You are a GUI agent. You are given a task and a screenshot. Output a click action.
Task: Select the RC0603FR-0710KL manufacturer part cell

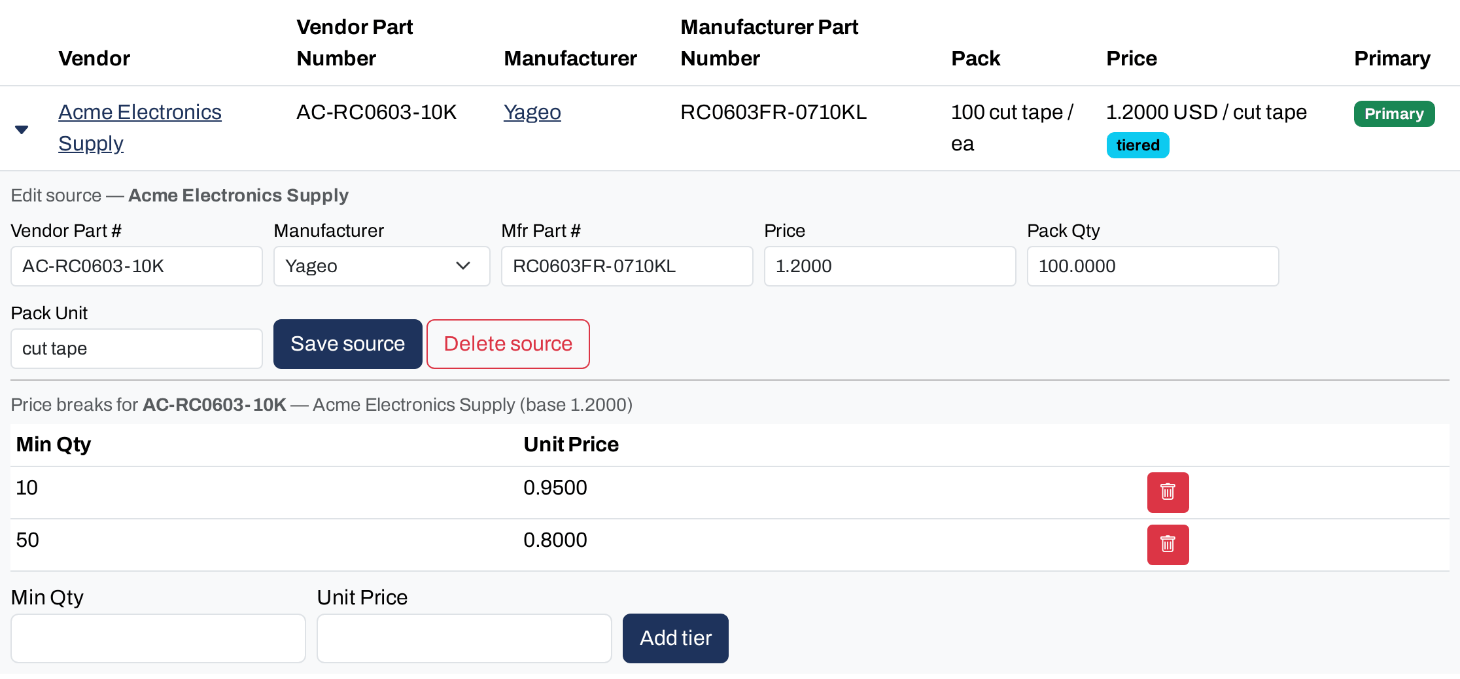[x=773, y=112]
